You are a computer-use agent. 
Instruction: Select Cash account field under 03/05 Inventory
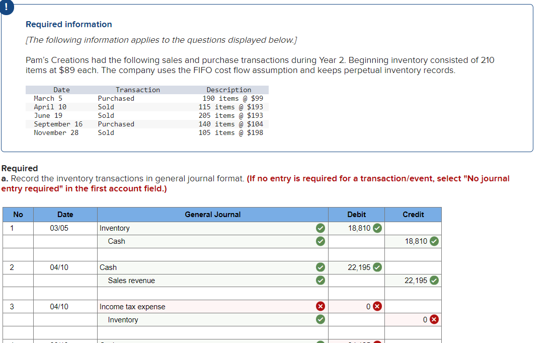(x=212, y=241)
